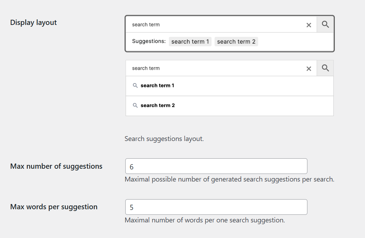The height and width of the screenshot is (238, 365).
Task: Choose the bold "search term 1" list suggestion
Action: pyautogui.click(x=158, y=86)
